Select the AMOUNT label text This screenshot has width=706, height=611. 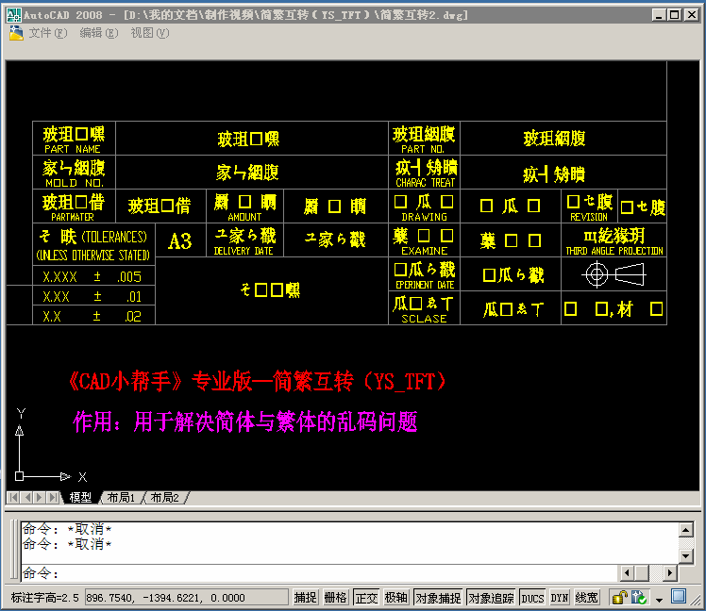(x=244, y=217)
